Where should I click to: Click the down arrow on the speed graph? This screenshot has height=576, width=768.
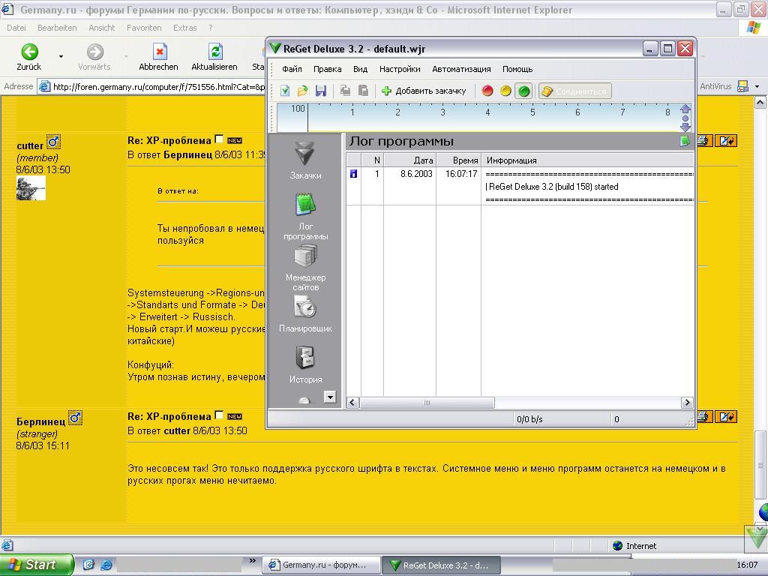point(685,127)
